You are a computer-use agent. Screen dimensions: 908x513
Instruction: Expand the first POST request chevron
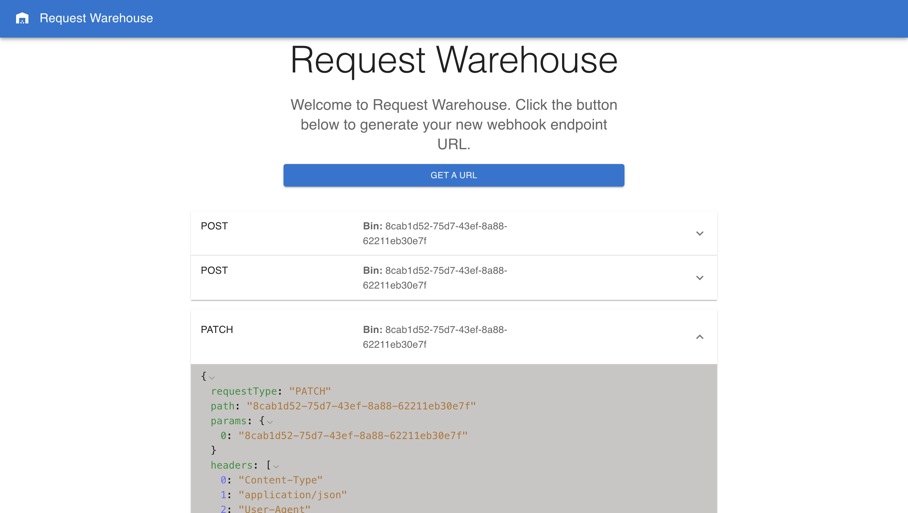pyautogui.click(x=700, y=234)
